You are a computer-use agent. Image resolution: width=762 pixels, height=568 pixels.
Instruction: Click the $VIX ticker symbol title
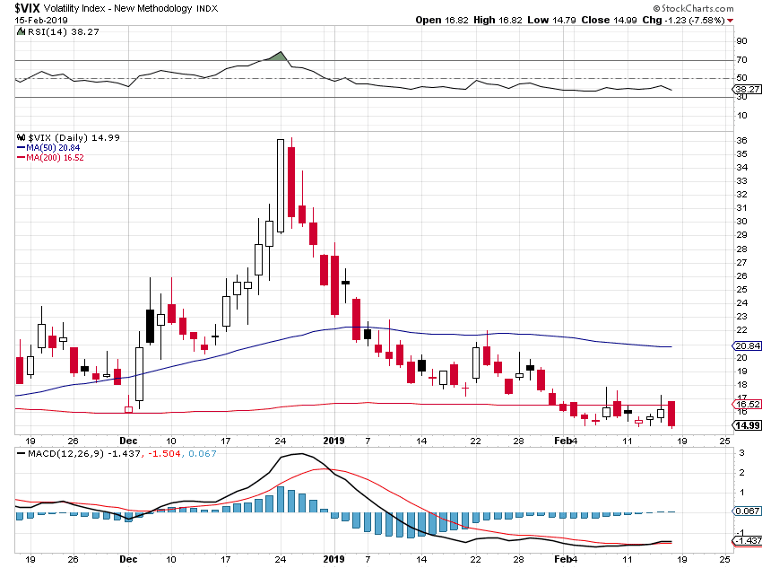pyautogui.click(x=28, y=8)
